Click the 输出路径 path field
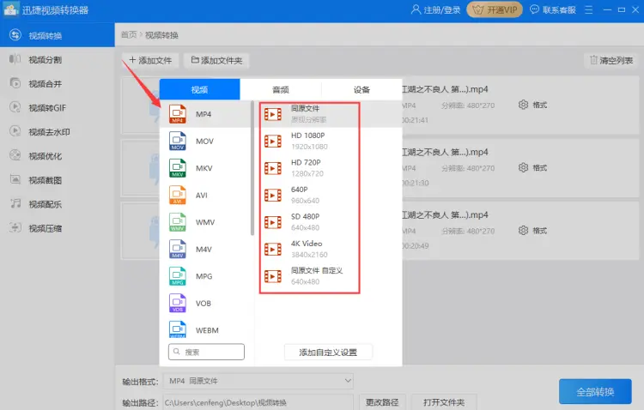644x410 pixels. [258, 402]
